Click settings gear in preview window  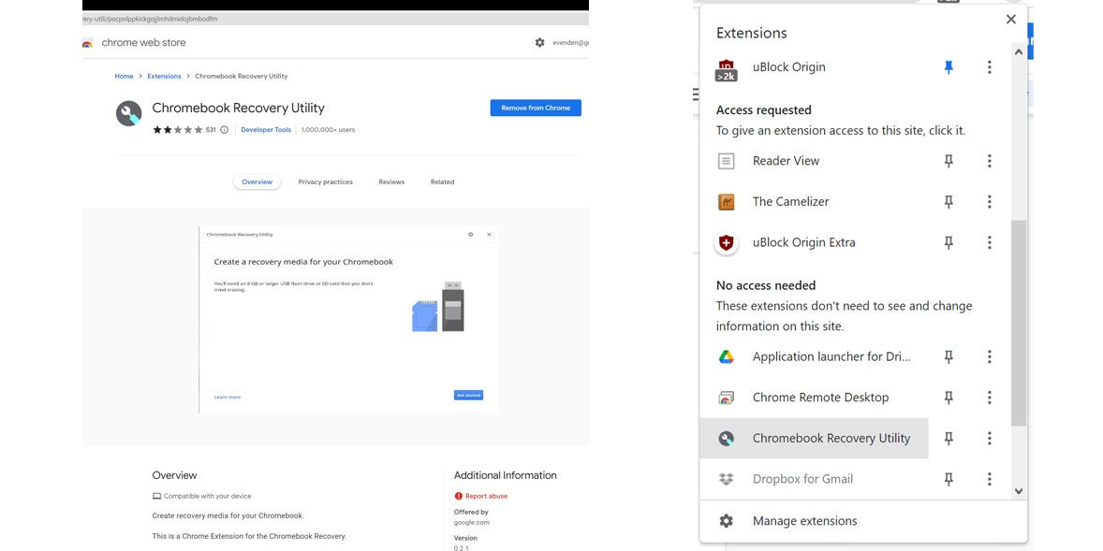coord(471,234)
